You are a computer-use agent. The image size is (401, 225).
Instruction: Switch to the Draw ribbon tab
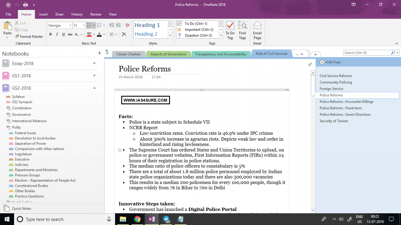pos(59,14)
